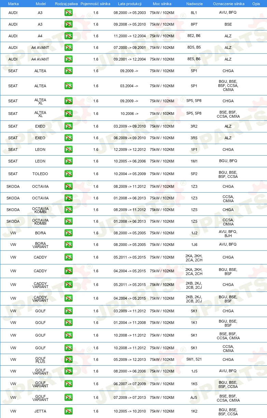Click engine codes AVU, BFQ, BJH

point(228,234)
